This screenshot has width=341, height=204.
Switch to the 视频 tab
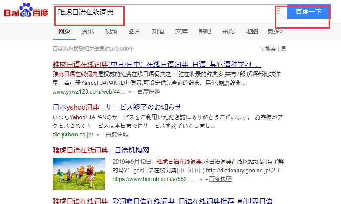point(111,31)
